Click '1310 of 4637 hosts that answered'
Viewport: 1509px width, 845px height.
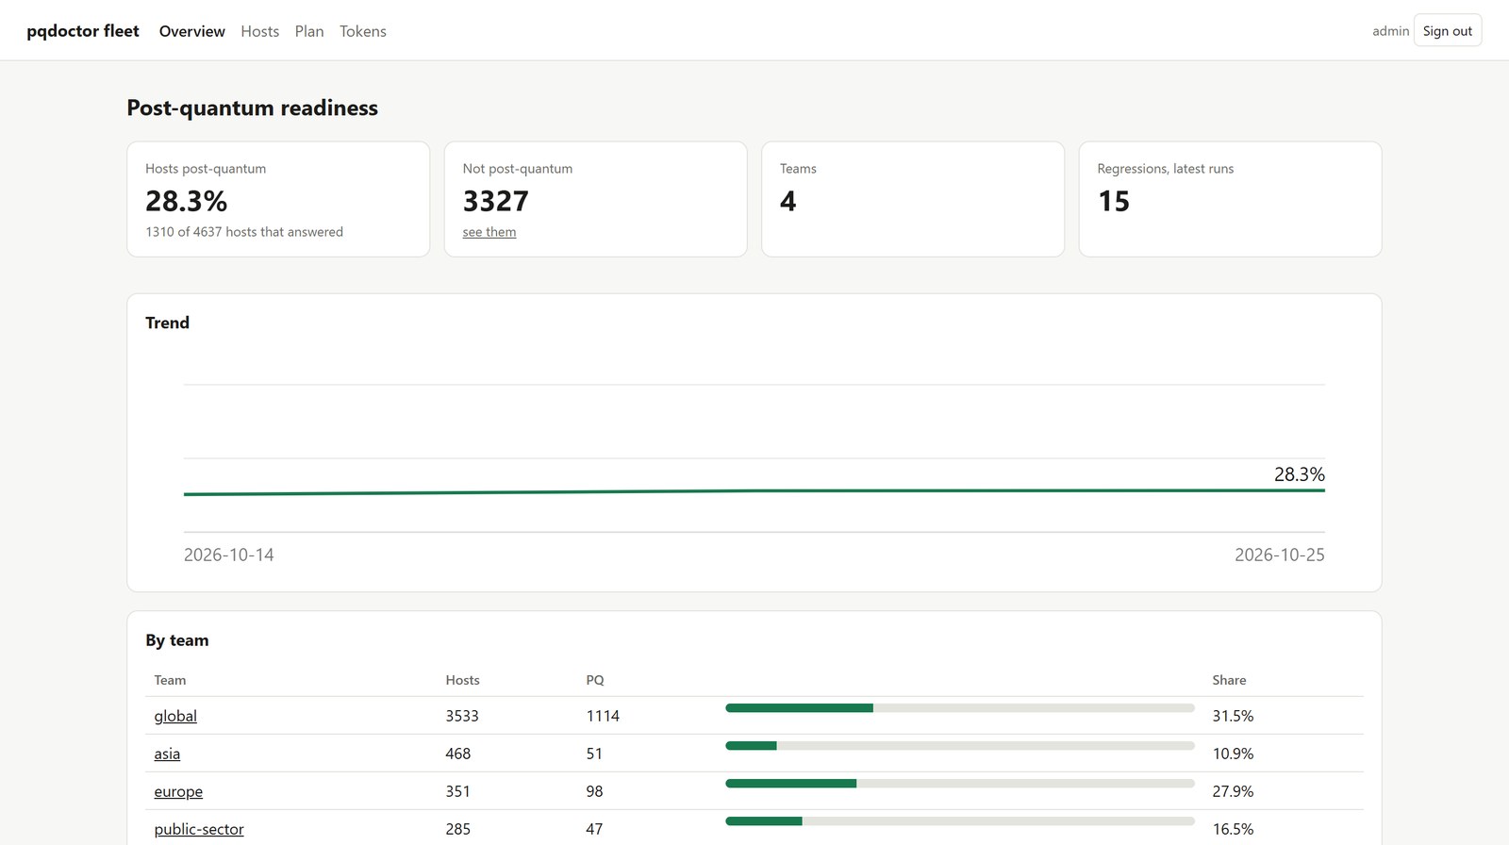[244, 232]
